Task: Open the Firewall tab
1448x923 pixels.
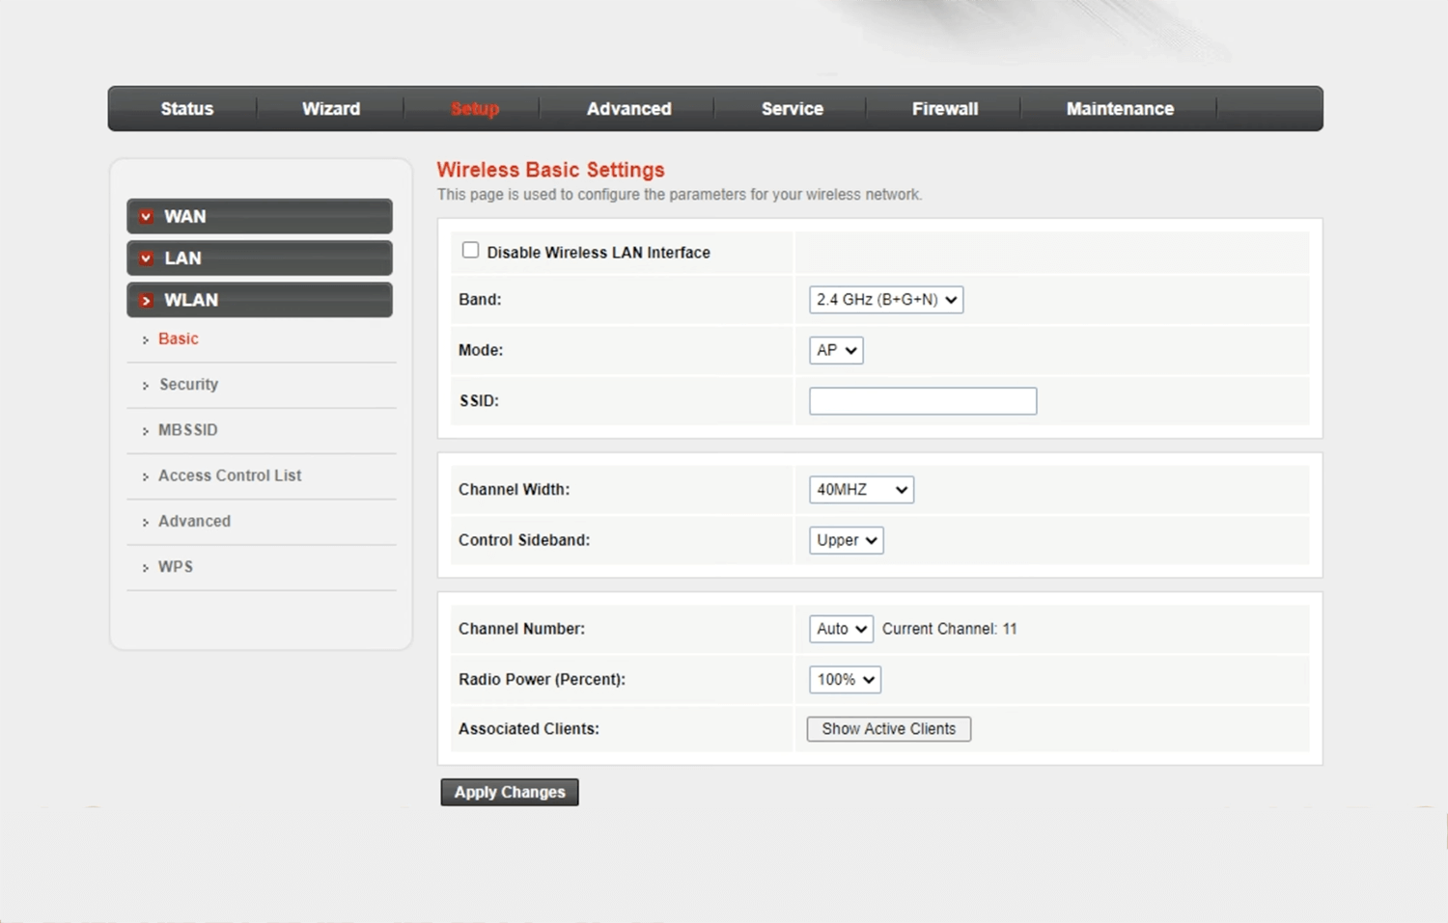Action: pos(944,109)
